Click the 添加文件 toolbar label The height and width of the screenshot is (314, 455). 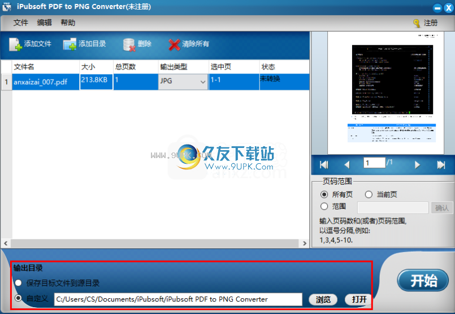coord(38,44)
